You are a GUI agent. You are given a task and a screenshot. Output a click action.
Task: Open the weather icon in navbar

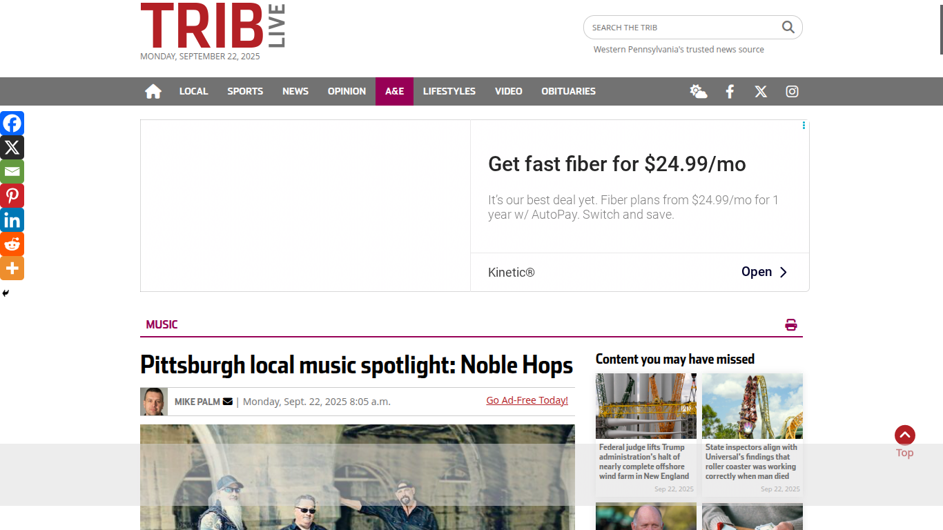[x=699, y=91]
